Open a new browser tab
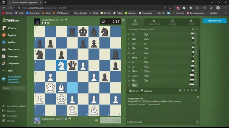Screen dimensions: 229x128 tap(45, 2)
